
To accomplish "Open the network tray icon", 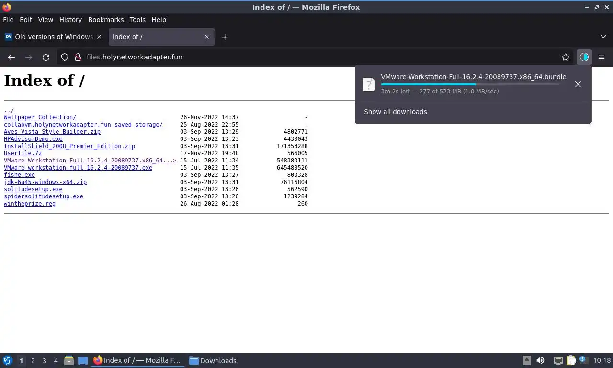I will click(558, 360).
